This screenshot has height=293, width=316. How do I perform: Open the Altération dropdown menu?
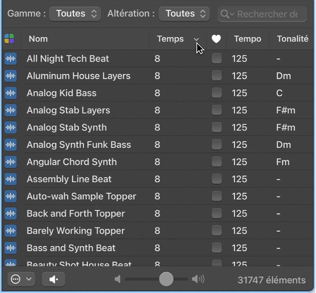click(184, 14)
